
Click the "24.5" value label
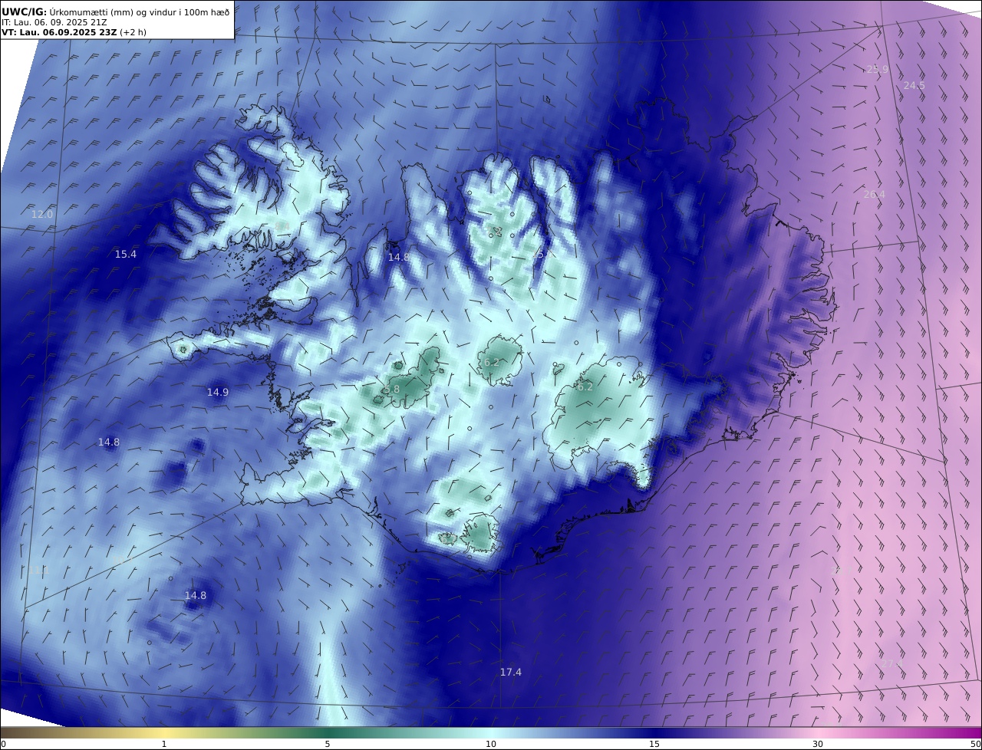tap(914, 86)
